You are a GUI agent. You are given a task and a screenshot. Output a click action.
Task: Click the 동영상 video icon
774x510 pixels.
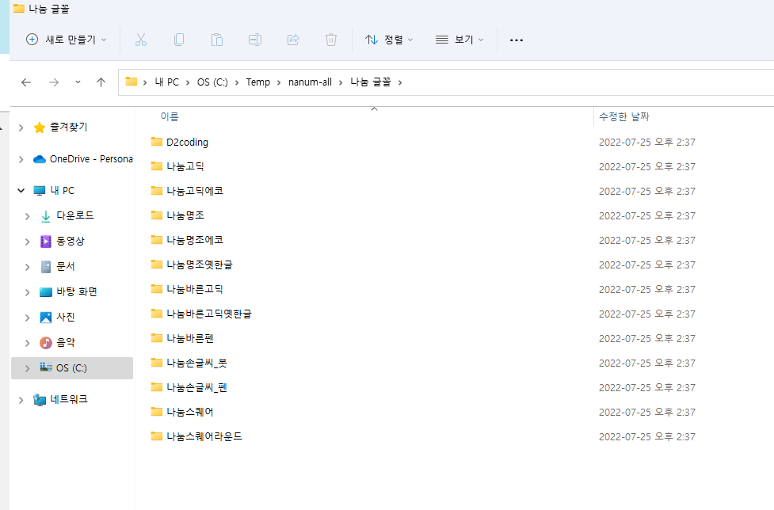coord(45,242)
